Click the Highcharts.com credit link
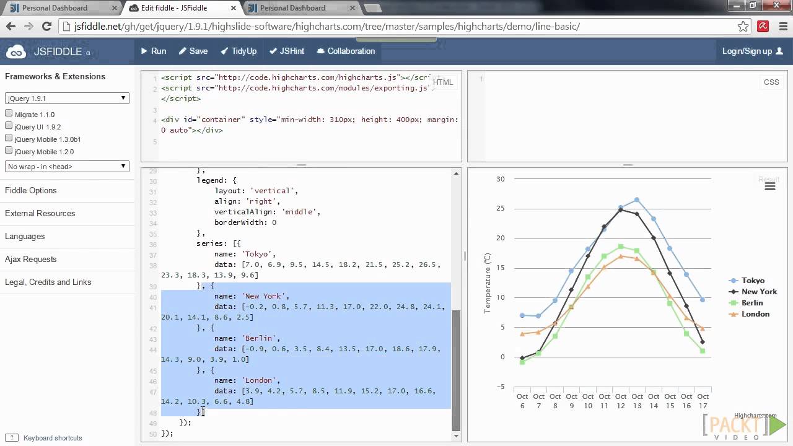This screenshot has width=793, height=446. (755, 416)
